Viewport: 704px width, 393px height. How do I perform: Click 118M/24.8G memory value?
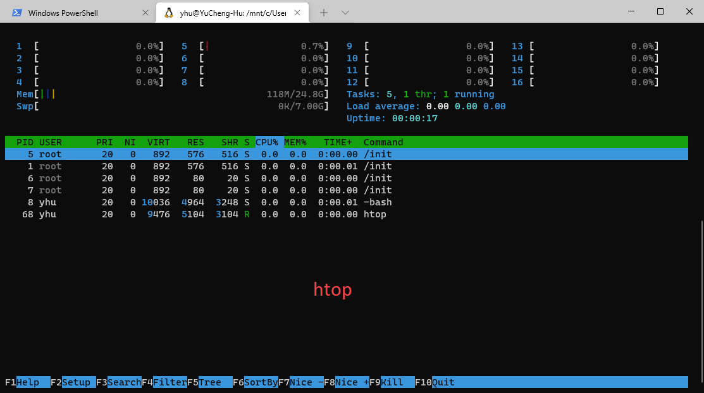tap(295, 94)
